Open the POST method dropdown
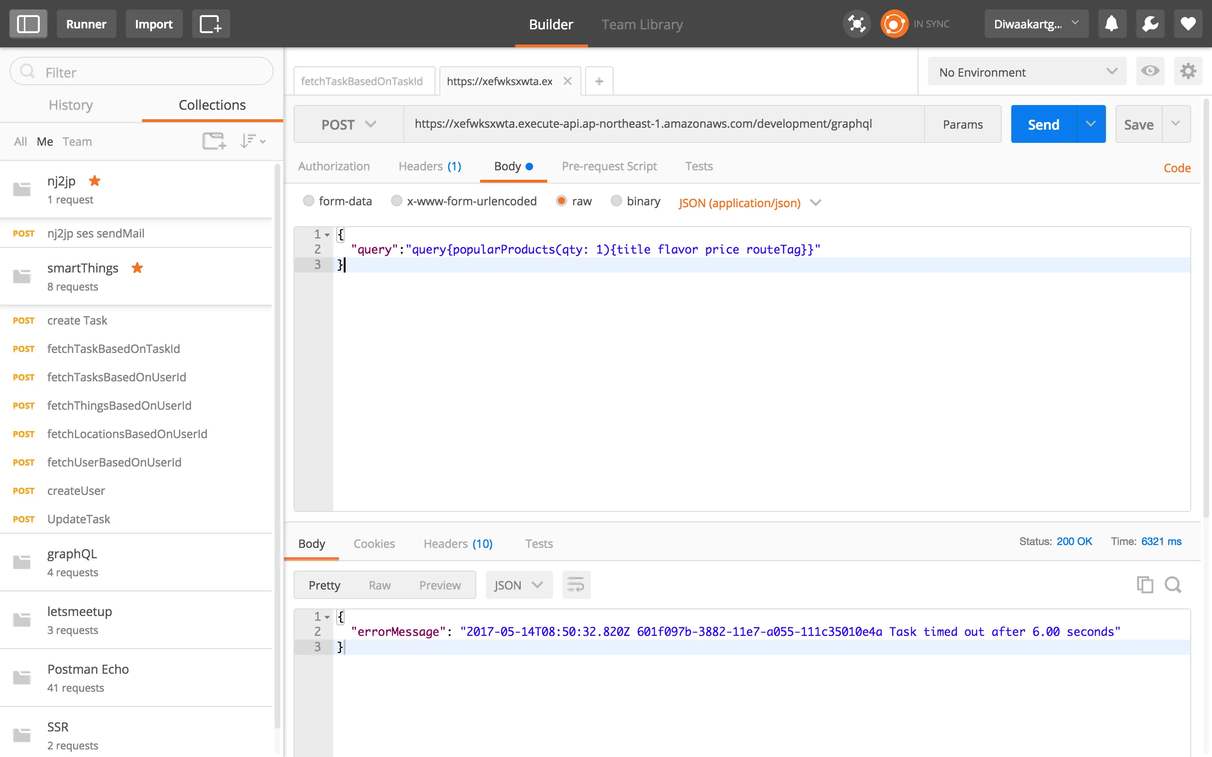Viewport: 1212px width, 757px height. pos(348,124)
